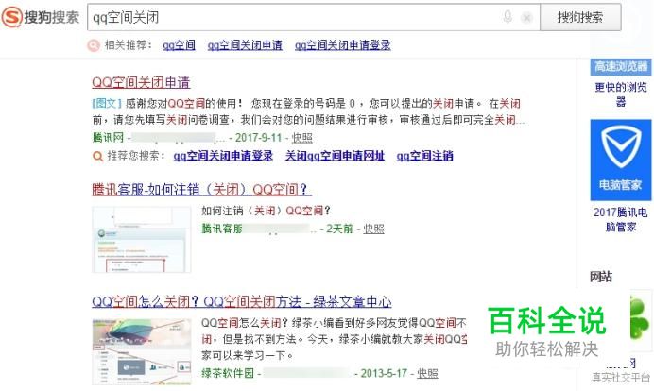Open result 腾讯客服-如何注销（关闭）QQ空间？
654x391 pixels.
pos(201,190)
